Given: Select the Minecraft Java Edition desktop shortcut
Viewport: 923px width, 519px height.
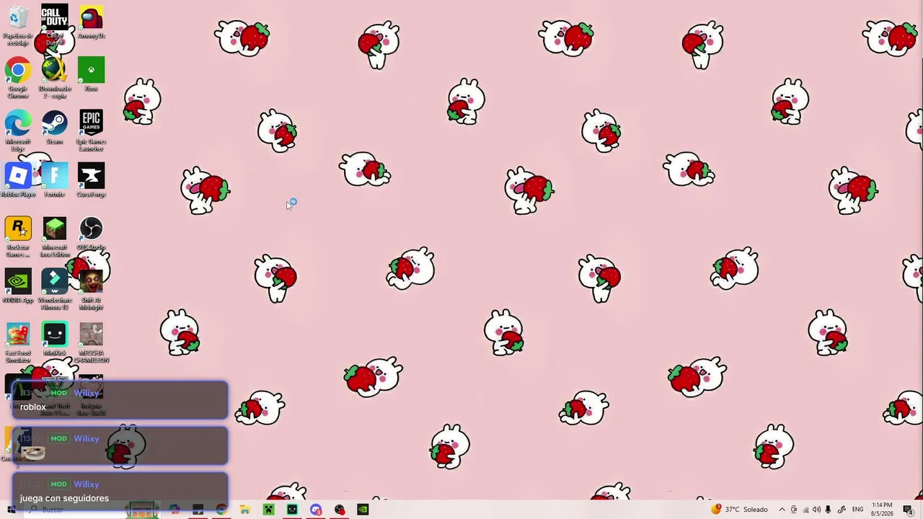Looking at the screenshot, I should coord(55,237).
